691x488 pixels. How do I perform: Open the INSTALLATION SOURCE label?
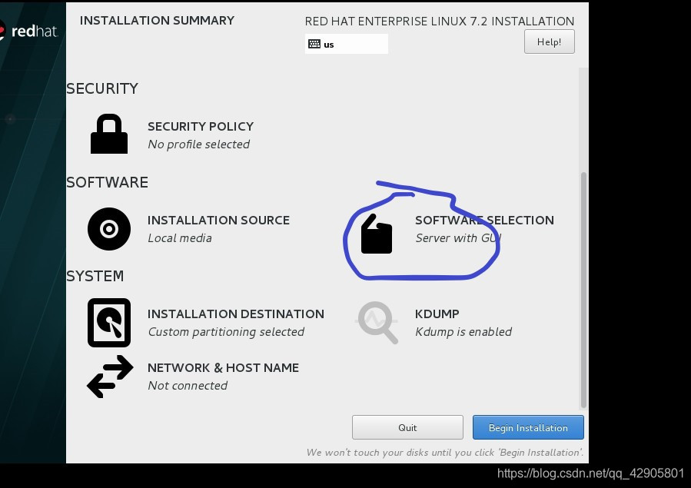tap(218, 221)
